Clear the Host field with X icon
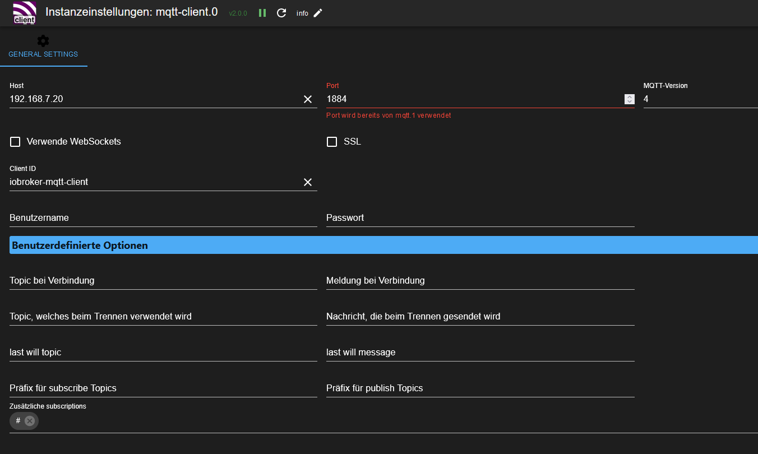The image size is (758, 454). click(x=308, y=99)
